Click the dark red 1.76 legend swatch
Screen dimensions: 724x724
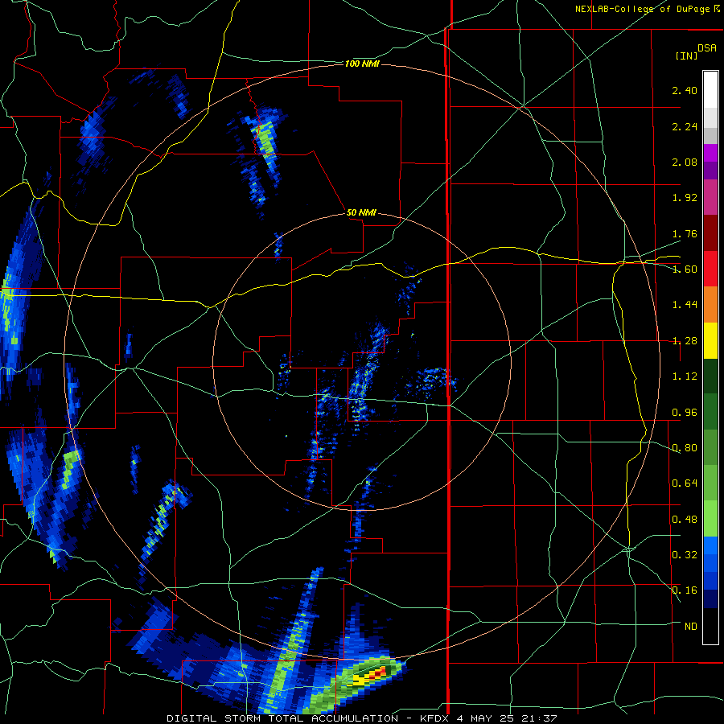point(710,233)
